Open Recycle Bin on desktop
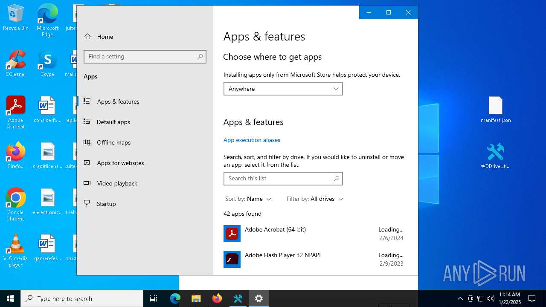 pos(16,18)
